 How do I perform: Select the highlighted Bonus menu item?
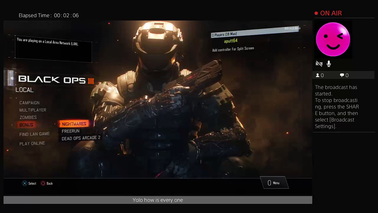coord(26,125)
